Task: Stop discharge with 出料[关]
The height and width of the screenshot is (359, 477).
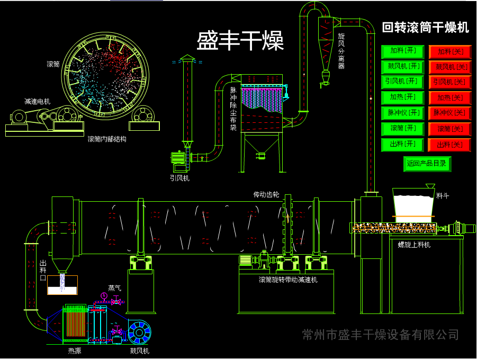Action: pyautogui.click(x=449, y=145)
